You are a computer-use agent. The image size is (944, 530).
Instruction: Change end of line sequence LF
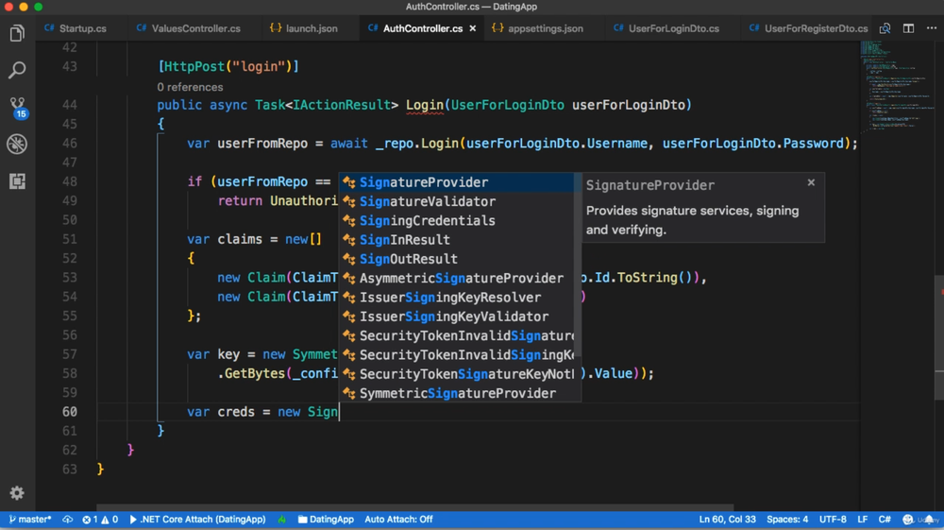point(862,520)
